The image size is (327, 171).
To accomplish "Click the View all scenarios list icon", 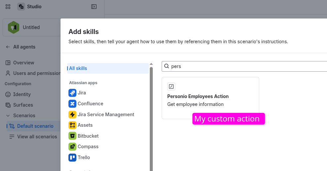I will coord(12,137).
